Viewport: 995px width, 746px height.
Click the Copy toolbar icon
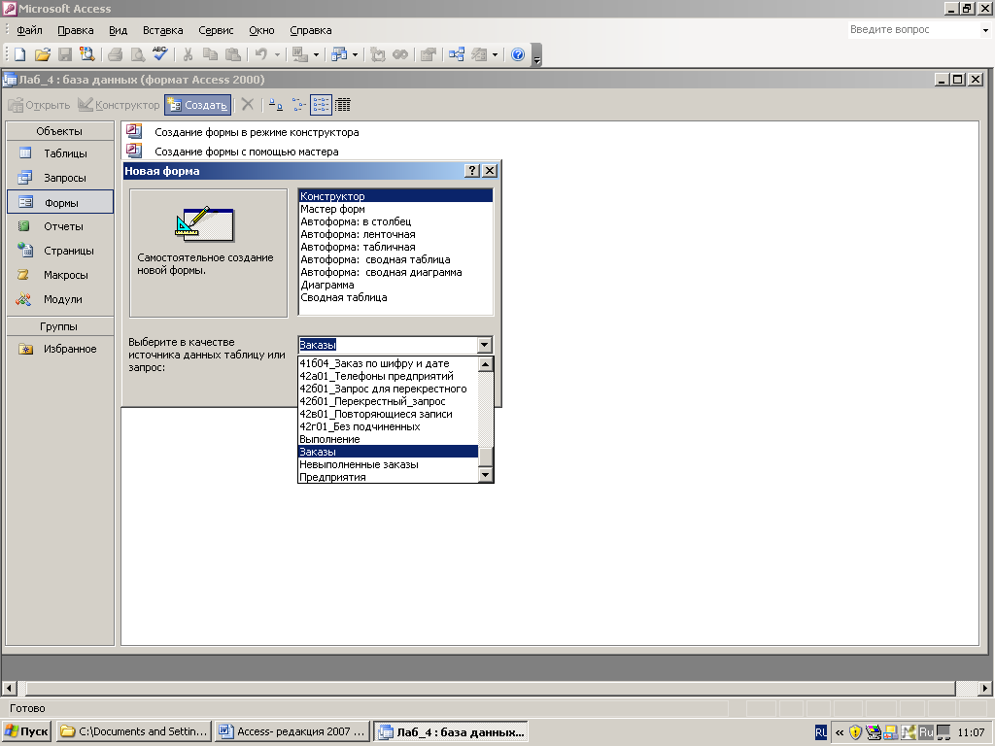[210, 54]
